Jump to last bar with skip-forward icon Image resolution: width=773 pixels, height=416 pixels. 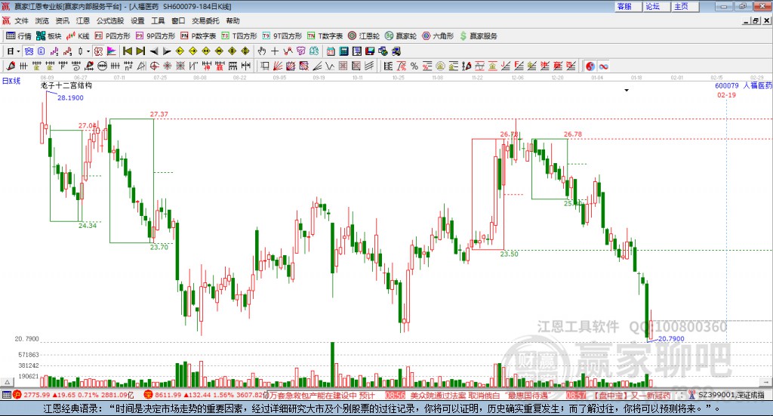140,51
